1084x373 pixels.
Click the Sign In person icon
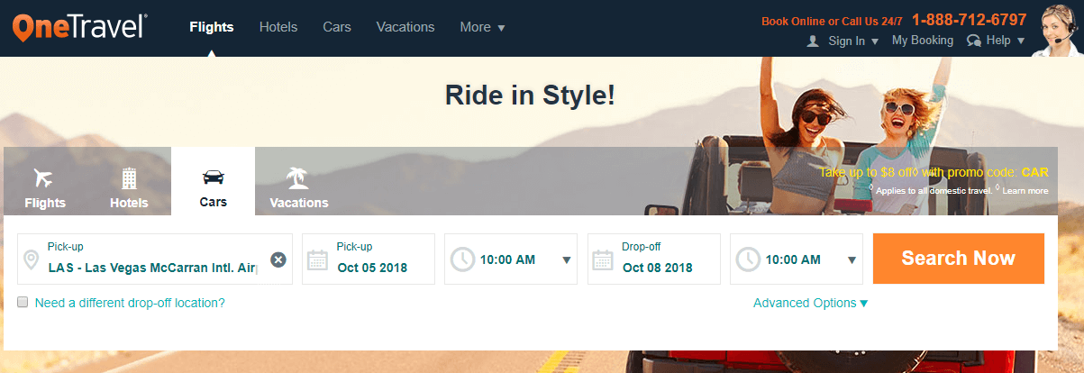[x=813, y=41]
